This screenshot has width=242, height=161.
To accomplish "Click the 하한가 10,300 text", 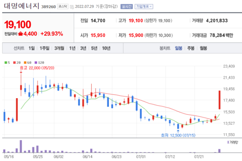I will pyautogui.click(x=159, y=35).
